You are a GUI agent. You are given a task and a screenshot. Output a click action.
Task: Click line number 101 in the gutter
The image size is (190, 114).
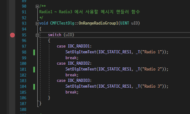[x=23, y=69]
